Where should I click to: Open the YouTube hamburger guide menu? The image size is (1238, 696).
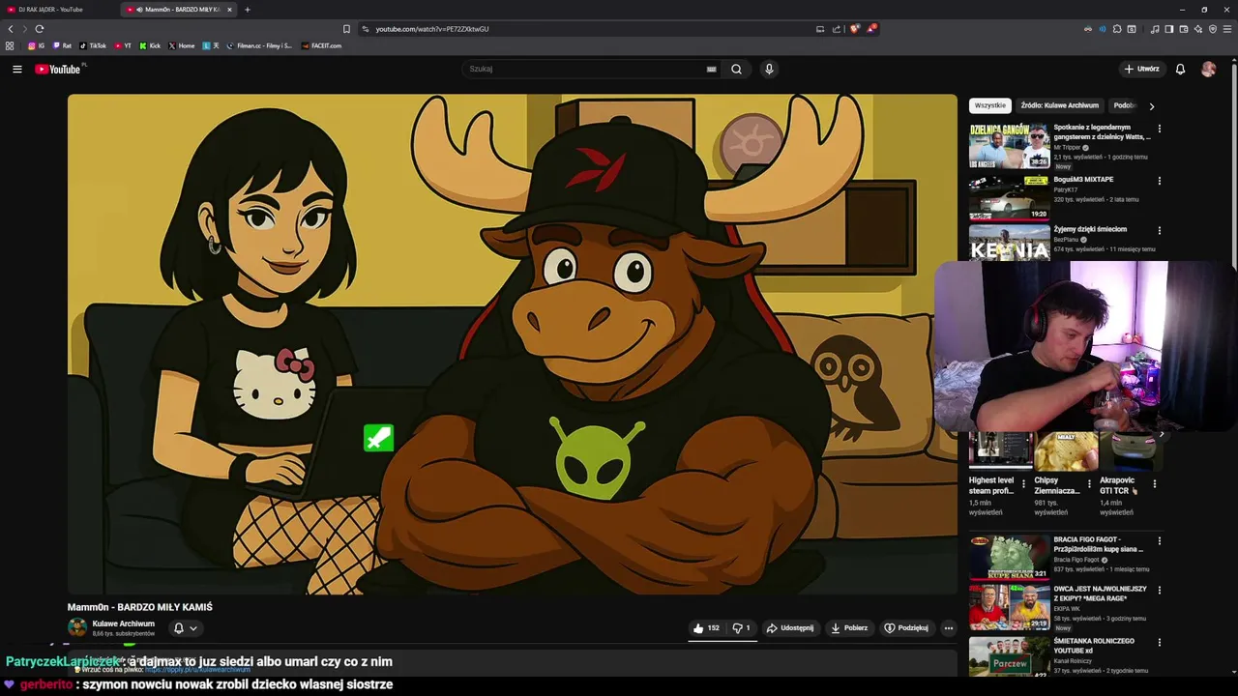[16, 69]
